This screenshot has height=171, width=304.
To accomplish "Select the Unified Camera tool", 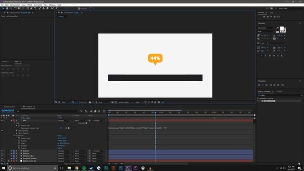I will pos(19,9).
